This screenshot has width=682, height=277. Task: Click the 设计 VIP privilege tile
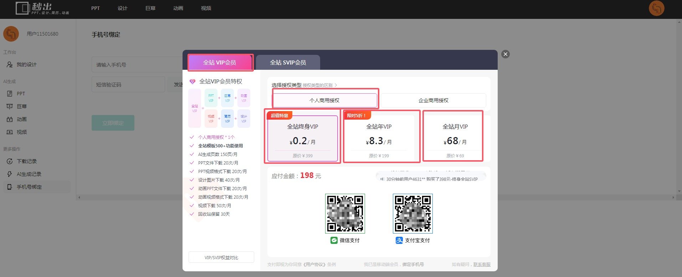point(244,119)
